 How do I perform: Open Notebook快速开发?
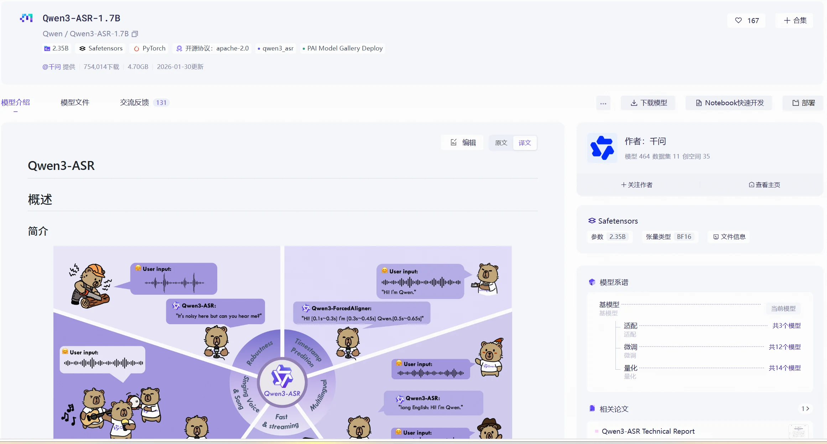coord(730,103)
